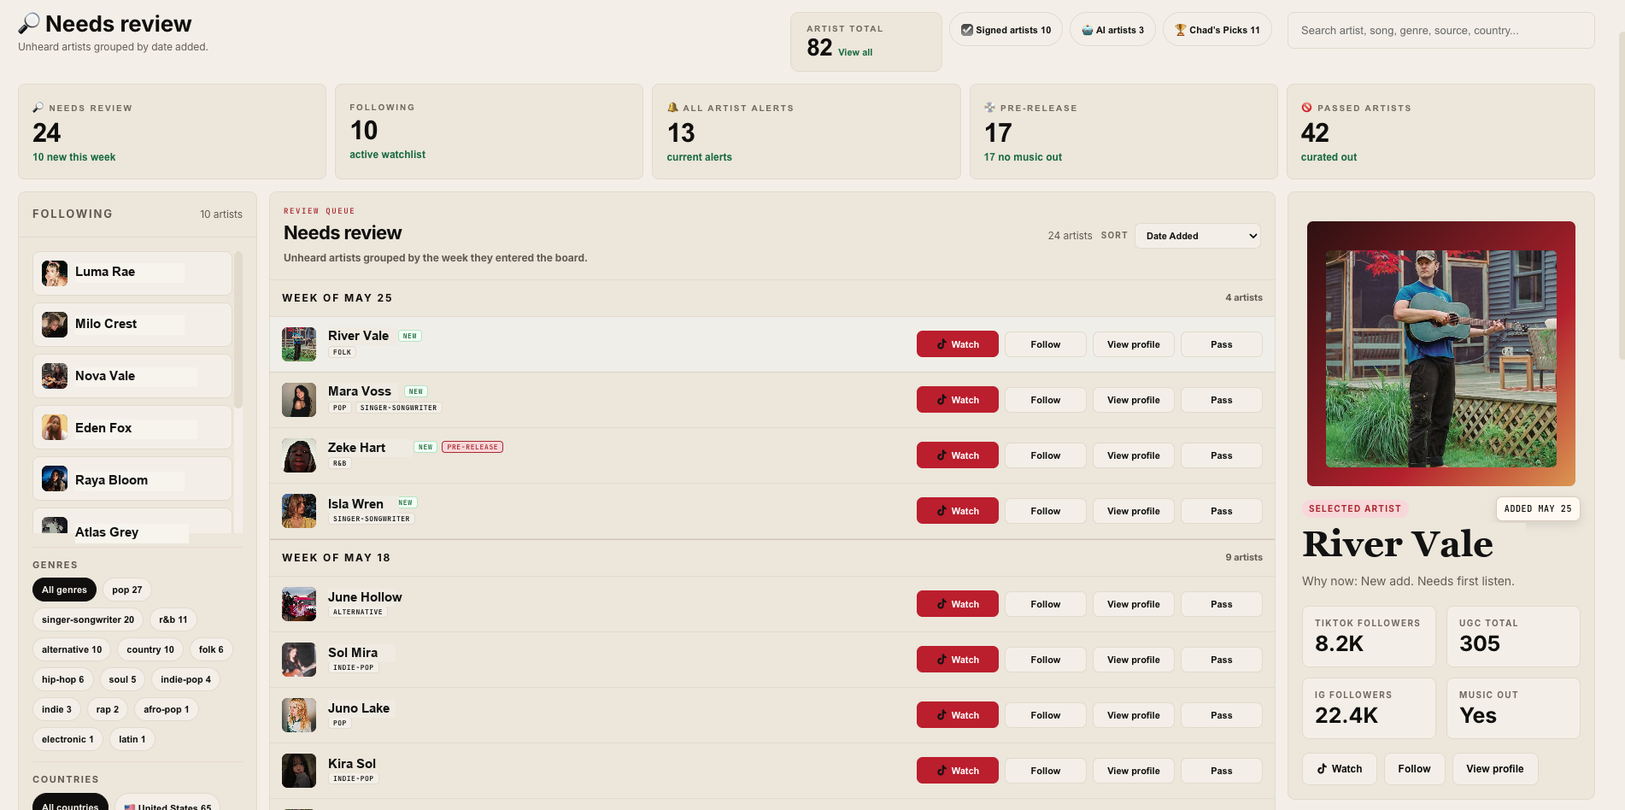
Task: Toggle the AI artists 3 filter
Action: tap(1112, 30)
